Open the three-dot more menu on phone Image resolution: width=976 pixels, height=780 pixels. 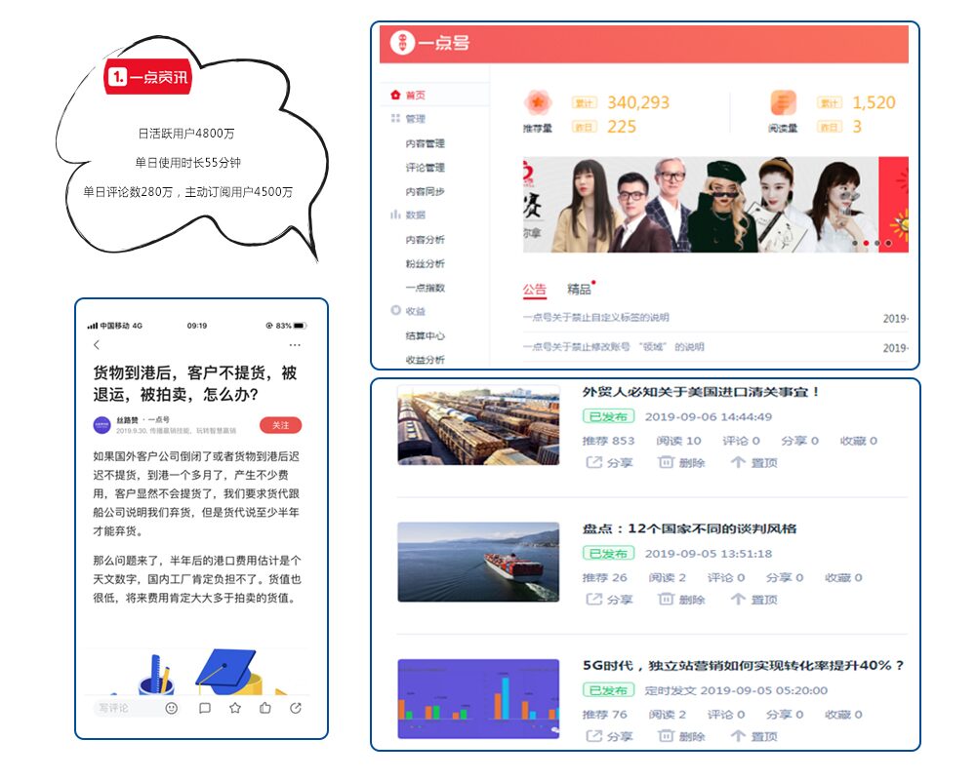[295, 345]
